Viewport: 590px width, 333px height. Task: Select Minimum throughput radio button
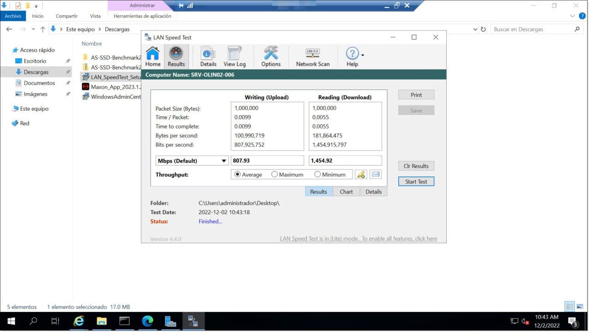[330, 175]
